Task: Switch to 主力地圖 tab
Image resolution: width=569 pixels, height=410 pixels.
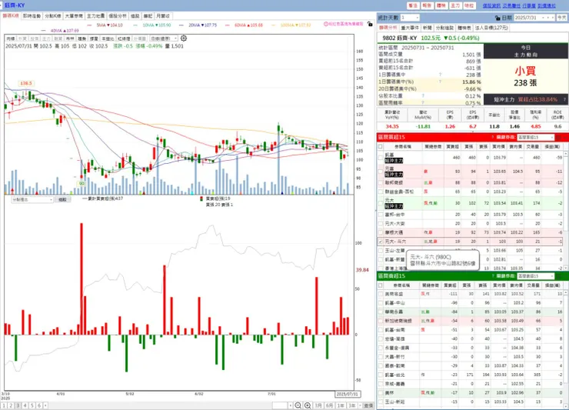Action: point(95,16)
